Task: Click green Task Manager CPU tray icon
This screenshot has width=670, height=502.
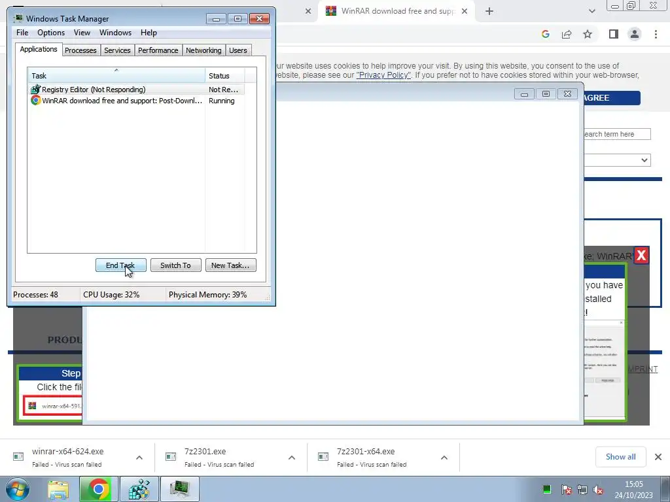Action: point(546,489)
